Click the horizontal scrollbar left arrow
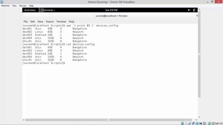The image size is (223, 125). [x=24, y=120]
